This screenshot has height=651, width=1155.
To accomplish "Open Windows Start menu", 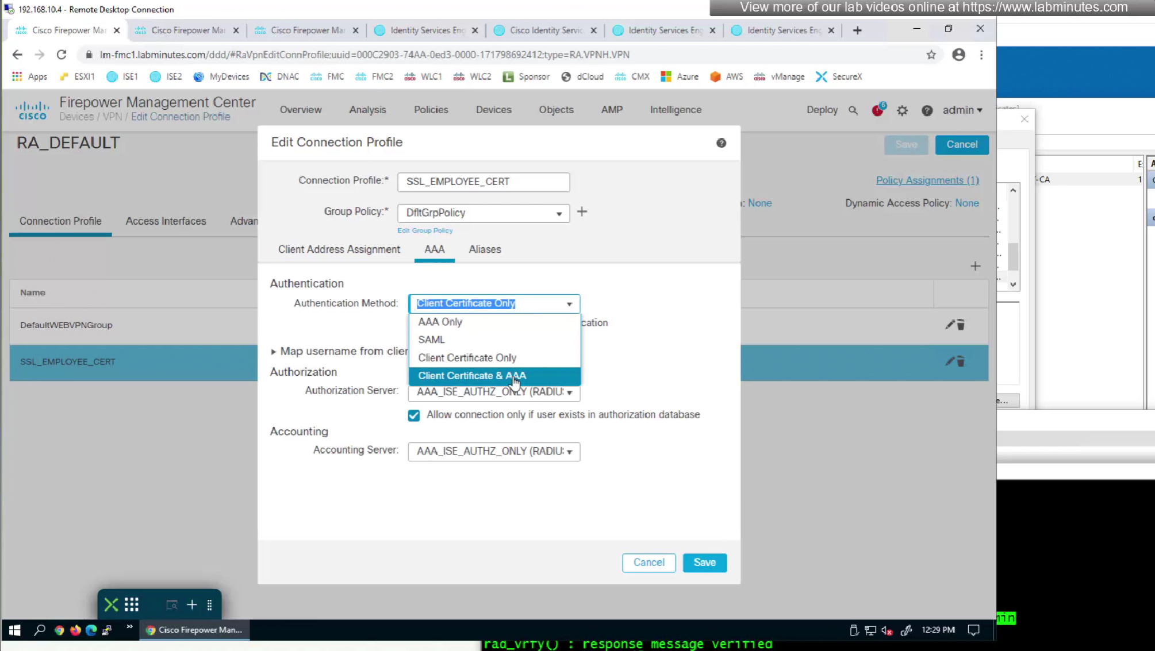I will click(x=14, y=630).
